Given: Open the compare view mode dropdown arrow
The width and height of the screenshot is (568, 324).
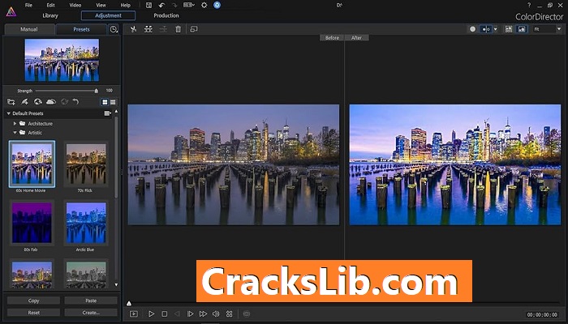Looking at the screenshot, I should (496, 29).
